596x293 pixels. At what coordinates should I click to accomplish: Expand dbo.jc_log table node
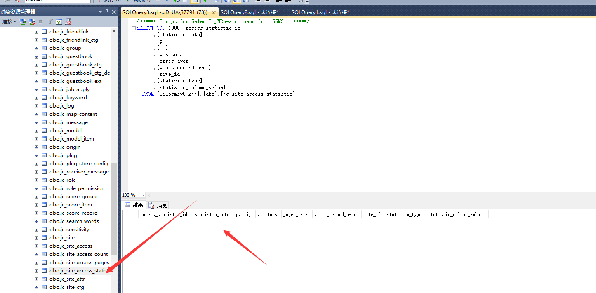point(36,106)
